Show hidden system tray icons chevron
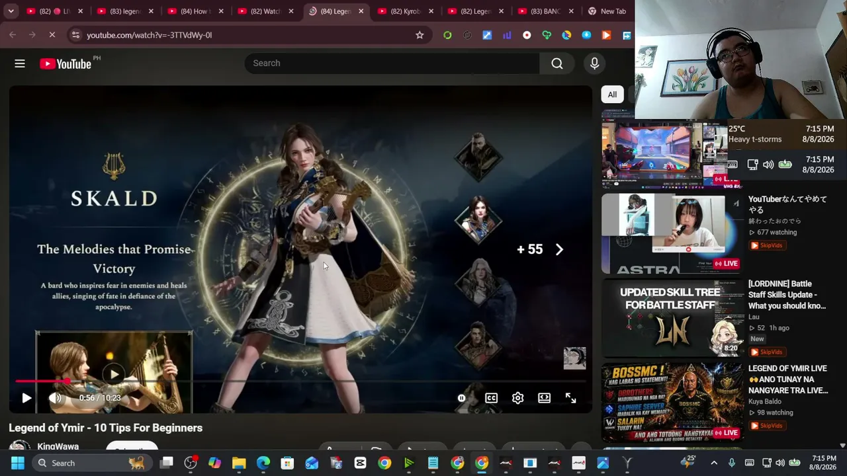This screenshot has height=476, width=847. coord(714,463)
